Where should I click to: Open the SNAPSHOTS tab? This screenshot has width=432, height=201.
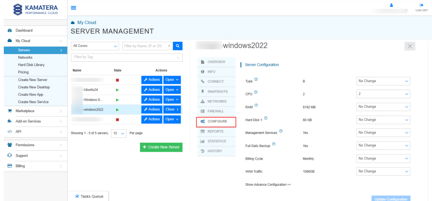pos(217,92)
